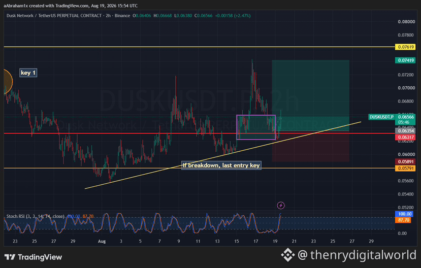Click the date 3 on time axis
421x268 pixels.
click(x=121, y=241)
